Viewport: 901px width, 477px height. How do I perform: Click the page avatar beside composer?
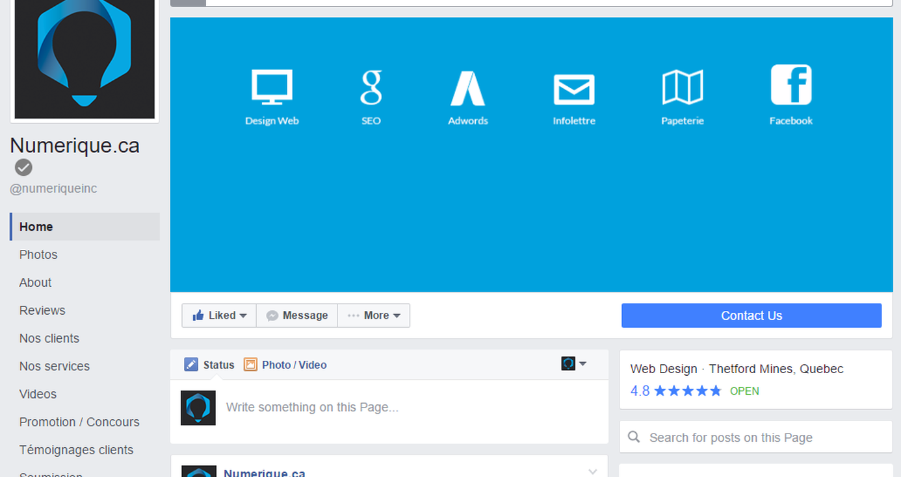[198, 408]
